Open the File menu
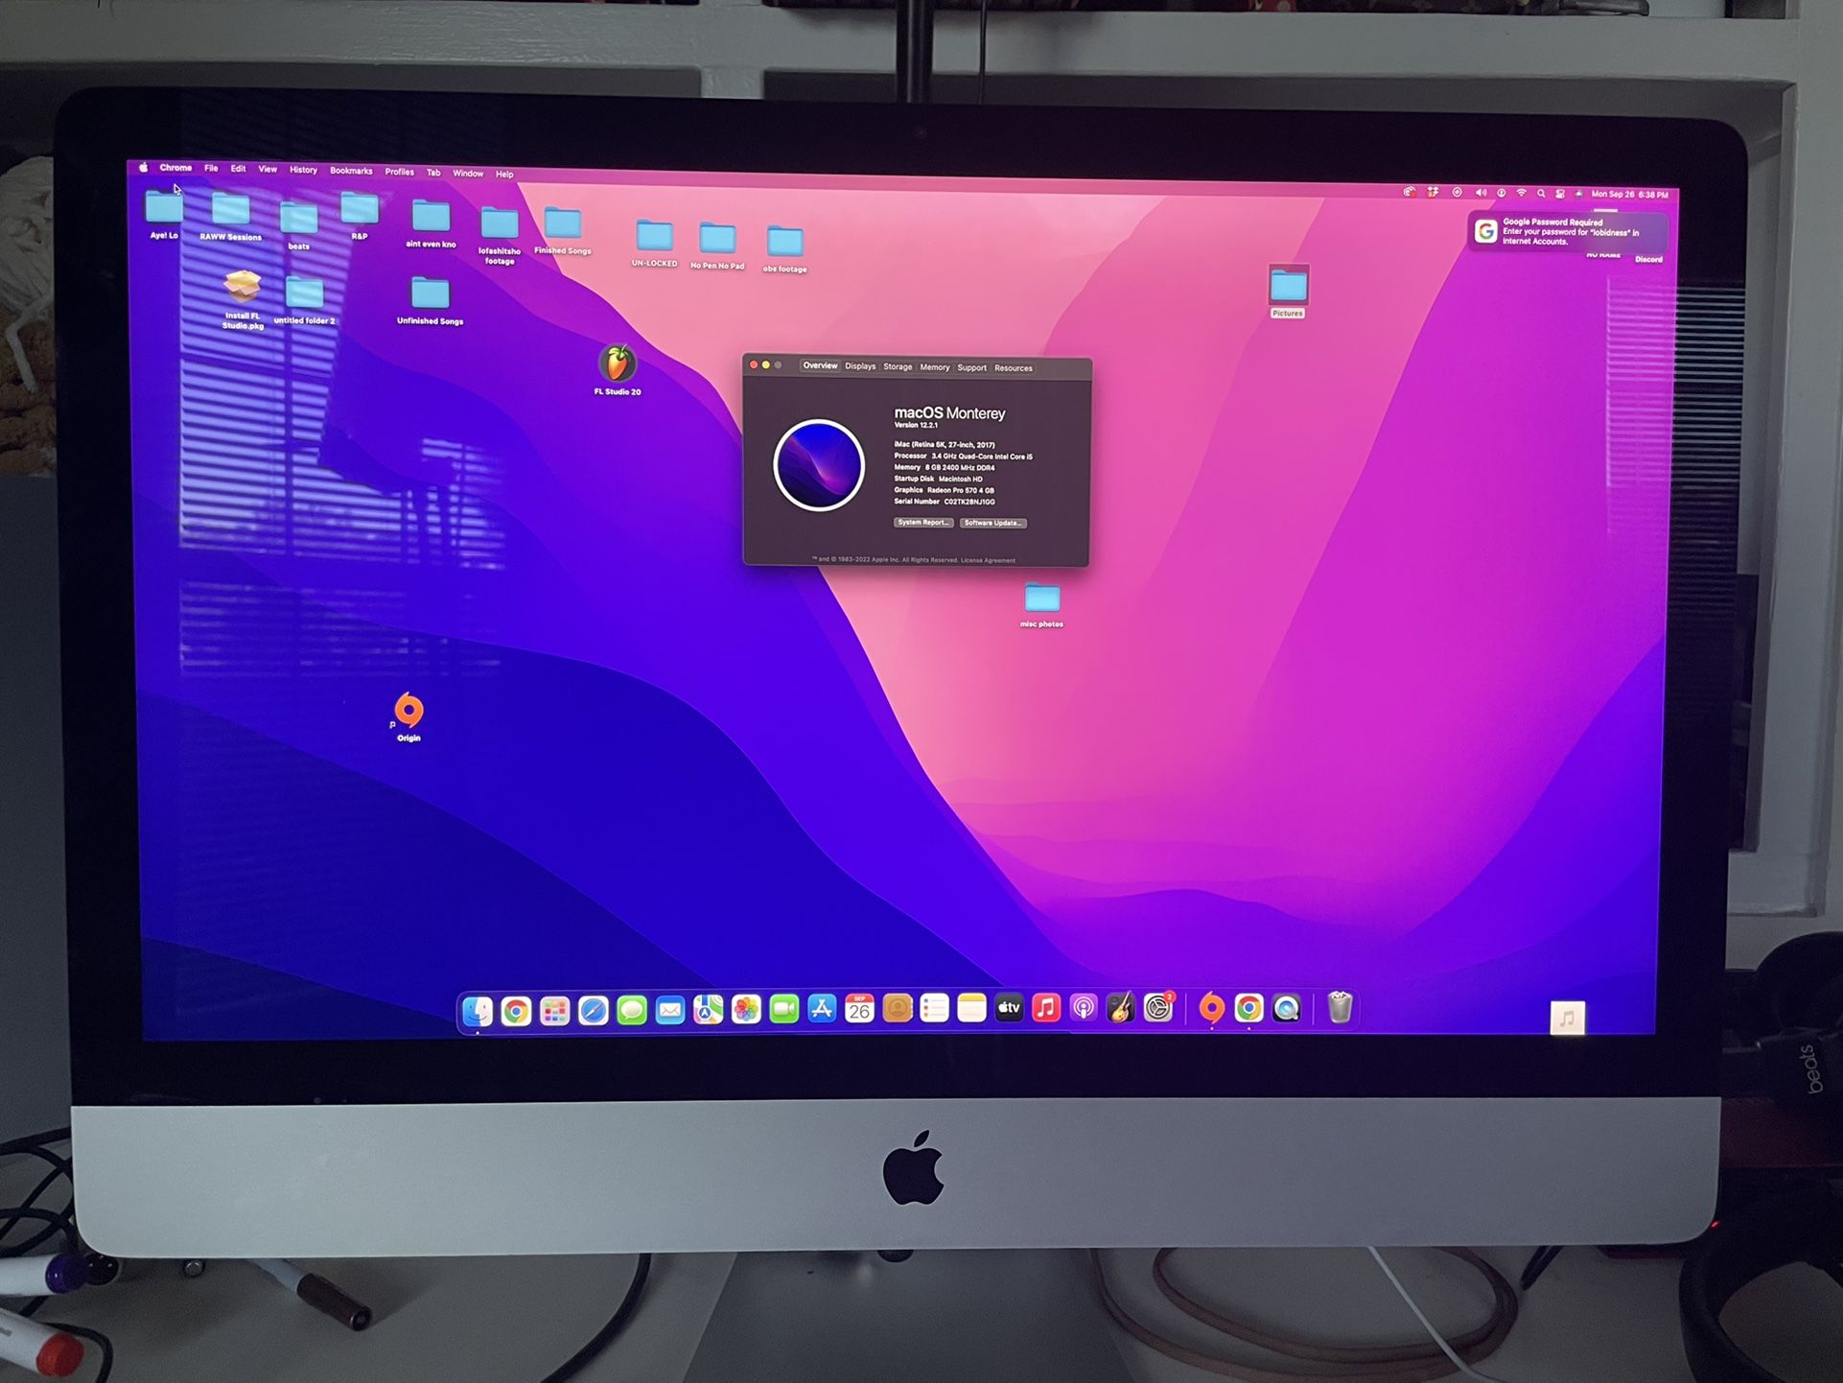 pos(211,169)
